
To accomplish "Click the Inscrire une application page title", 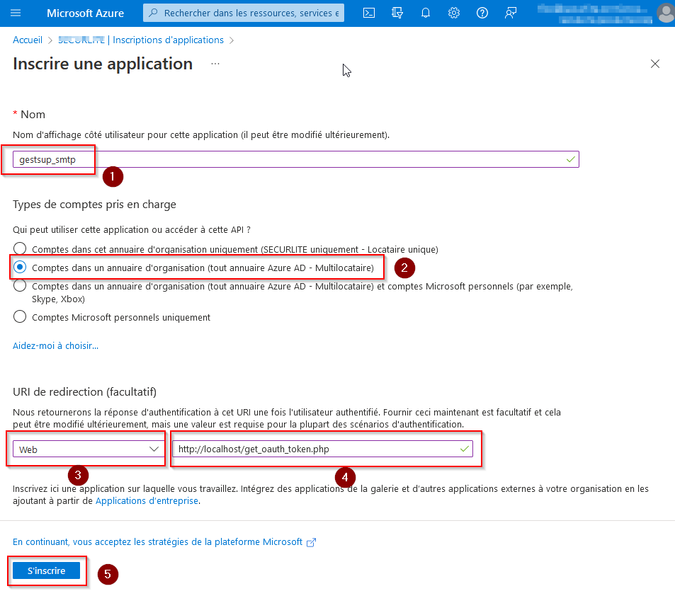I will 103,64.
